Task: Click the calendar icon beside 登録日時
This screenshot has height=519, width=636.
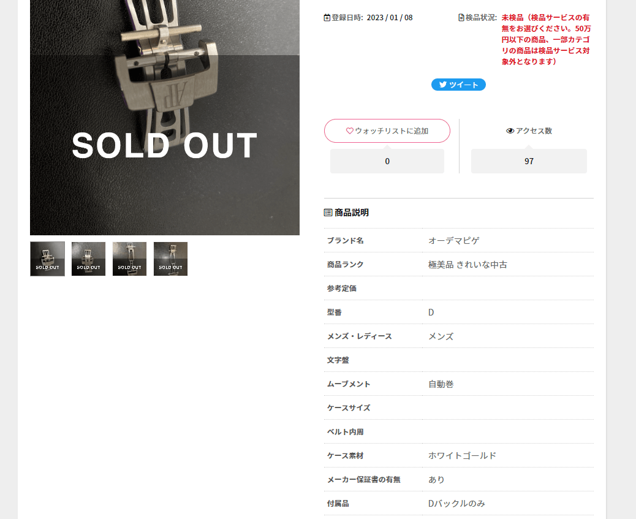Action: tap(327, 17)
